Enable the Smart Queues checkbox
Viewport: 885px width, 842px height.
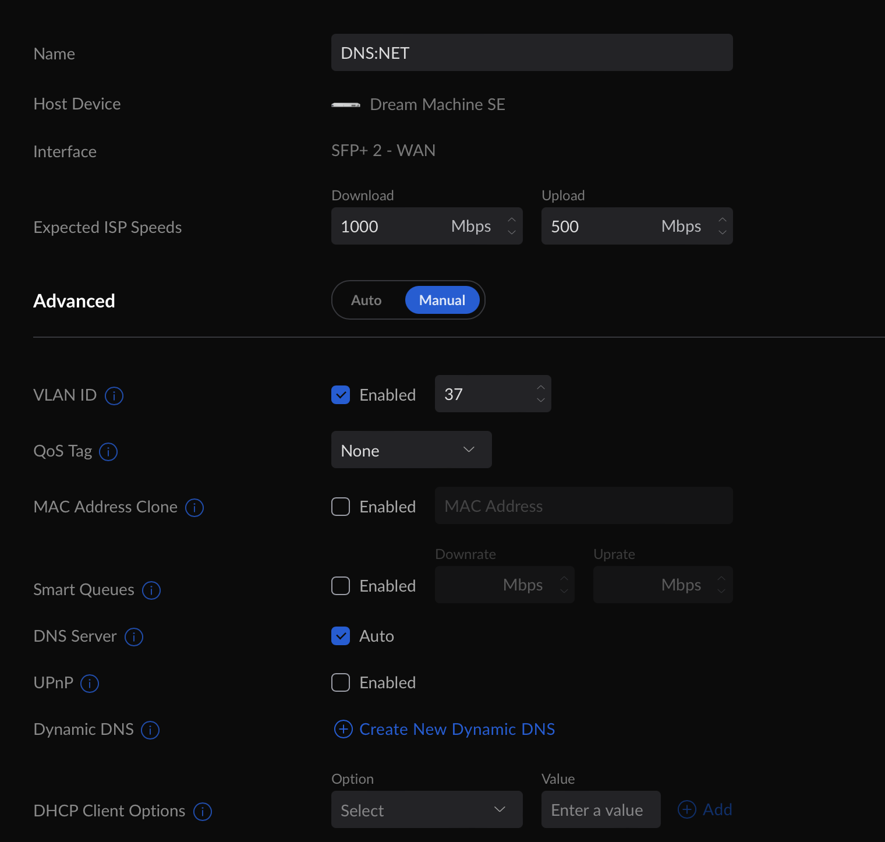pos(341,586)
